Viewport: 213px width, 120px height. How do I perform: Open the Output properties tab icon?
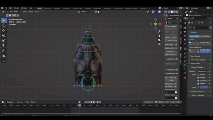click(185, 32)
